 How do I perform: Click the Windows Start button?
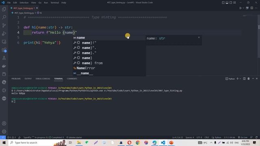pos(4,142)
